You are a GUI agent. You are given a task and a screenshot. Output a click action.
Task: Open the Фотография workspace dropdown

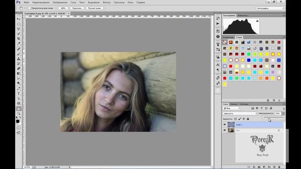coord(270,8)
